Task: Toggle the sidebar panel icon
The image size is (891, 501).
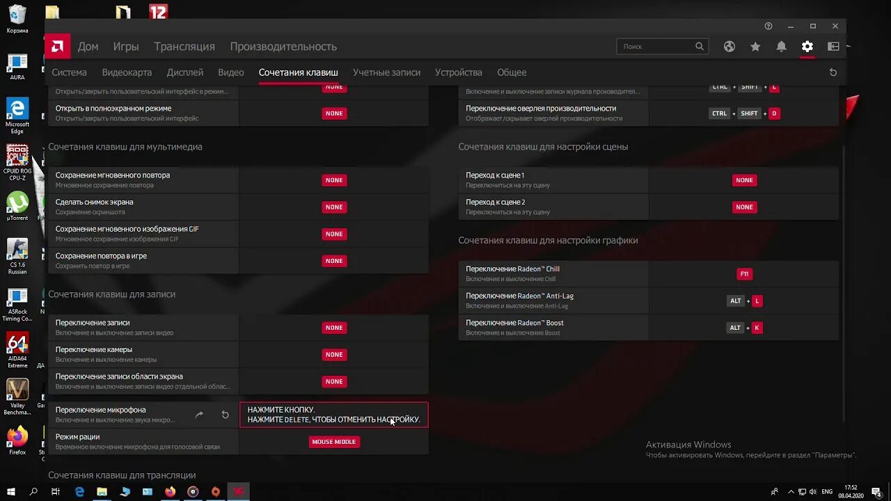Action: 833,47
